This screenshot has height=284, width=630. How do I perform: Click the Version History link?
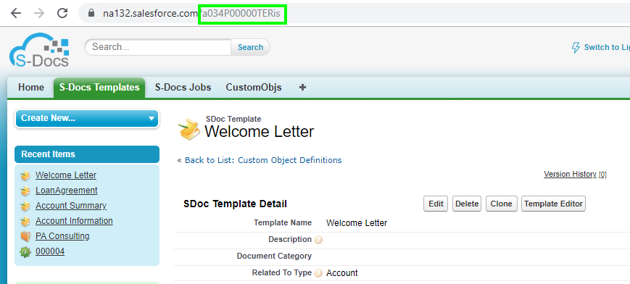click(570, 174)
